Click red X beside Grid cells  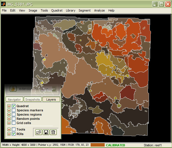click(9, 123)
